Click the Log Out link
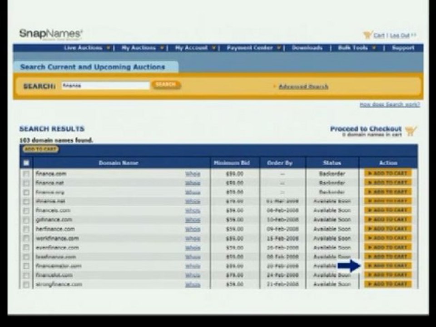Screen dimensions: 436x327 [x=400, y=35]
